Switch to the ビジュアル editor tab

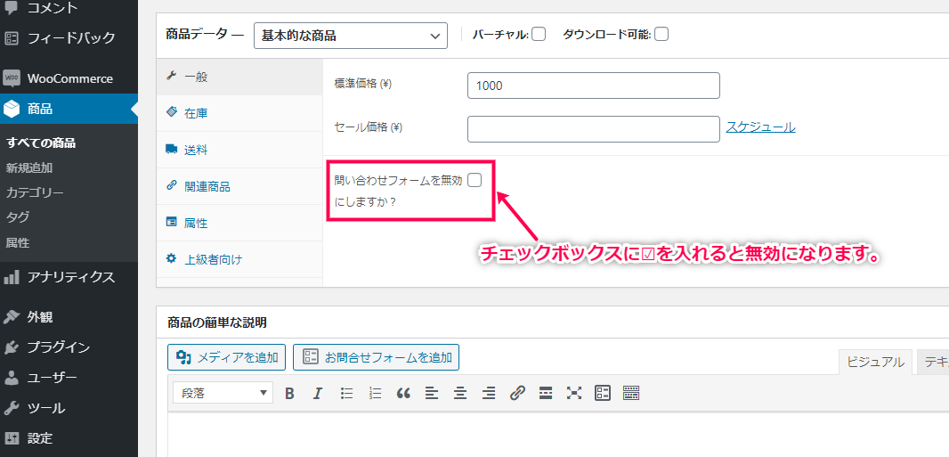(875, 363)
